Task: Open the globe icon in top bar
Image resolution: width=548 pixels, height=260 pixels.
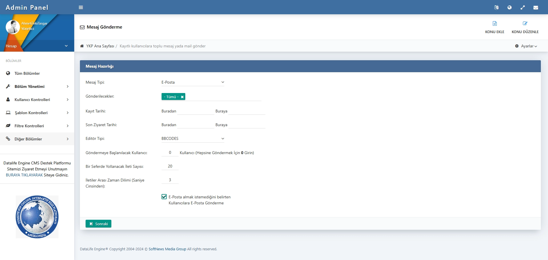Action: [509, 7]
